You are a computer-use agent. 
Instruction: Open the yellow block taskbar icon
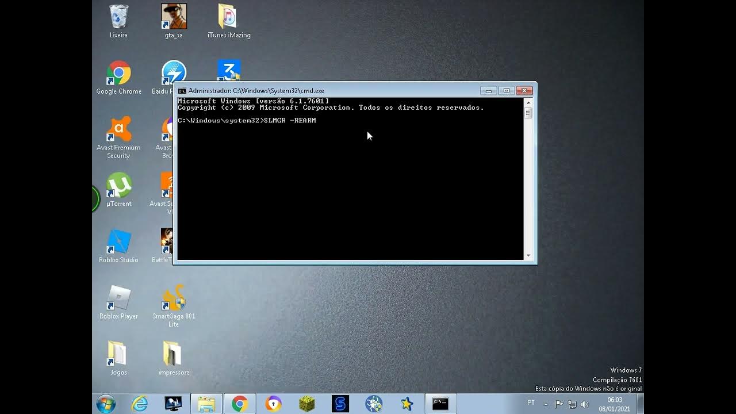click(307, 404)
